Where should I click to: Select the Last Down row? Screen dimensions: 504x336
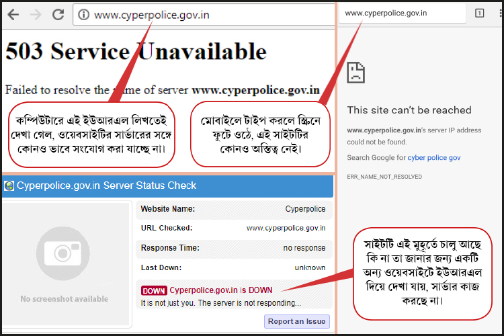233,267
